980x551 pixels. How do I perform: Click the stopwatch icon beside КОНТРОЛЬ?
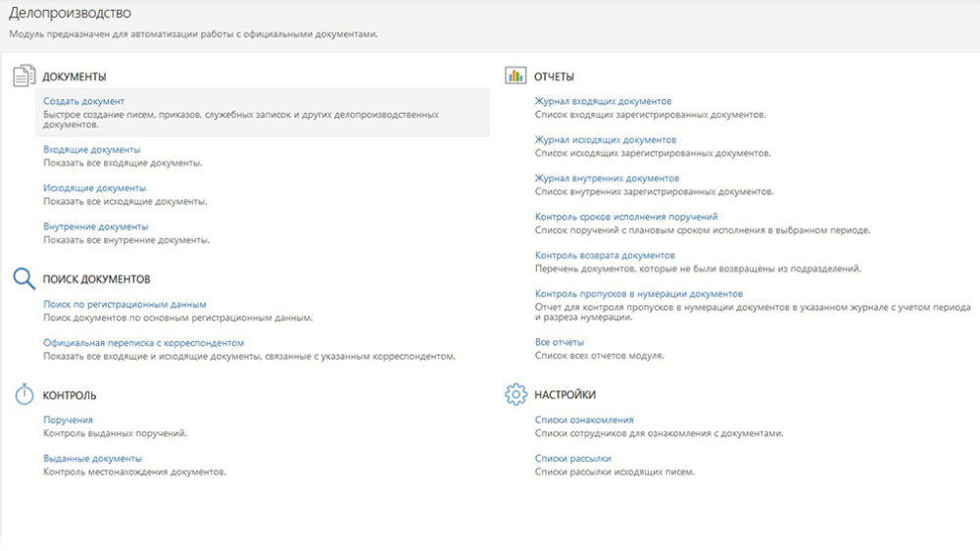tap(24, 395)
